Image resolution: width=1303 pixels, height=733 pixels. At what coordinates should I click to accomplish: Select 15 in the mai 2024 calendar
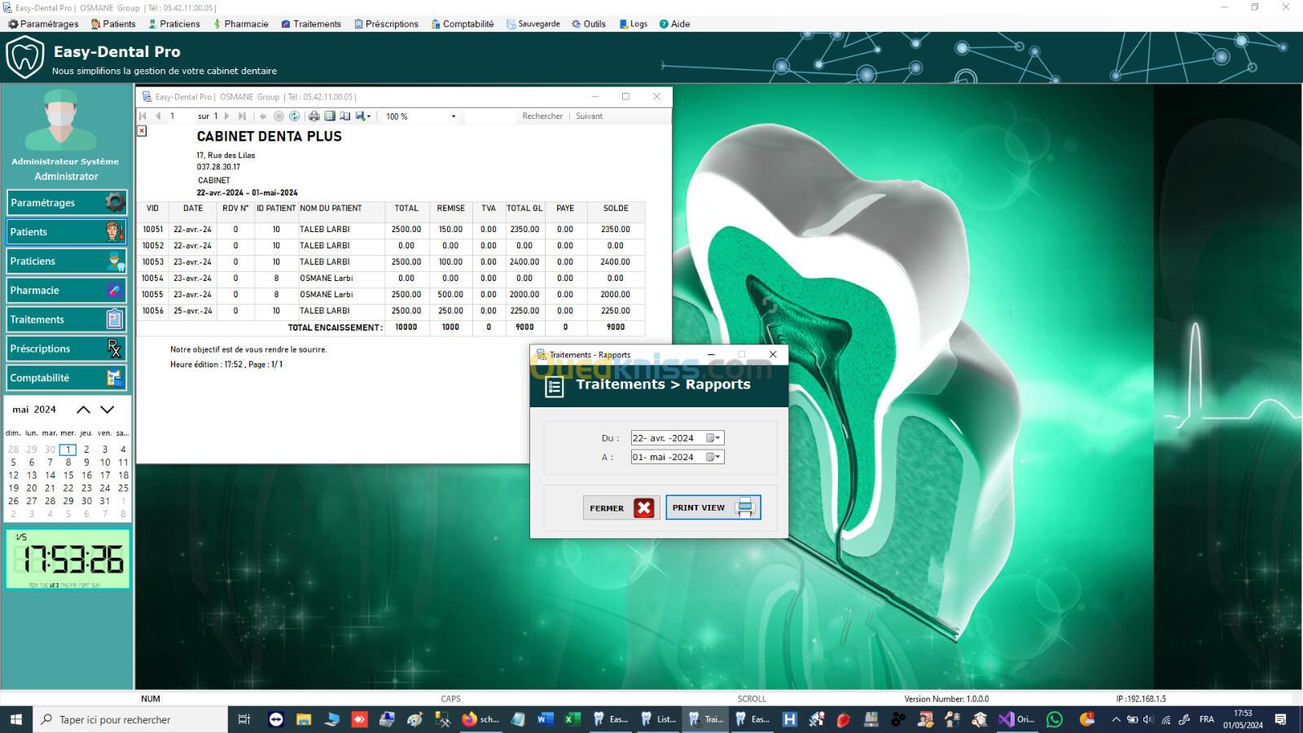(x=68, y=475)
